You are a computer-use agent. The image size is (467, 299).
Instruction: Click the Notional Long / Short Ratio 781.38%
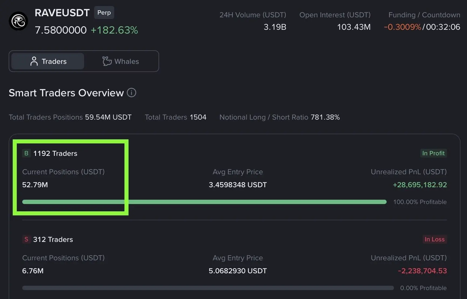pos(325,117)
